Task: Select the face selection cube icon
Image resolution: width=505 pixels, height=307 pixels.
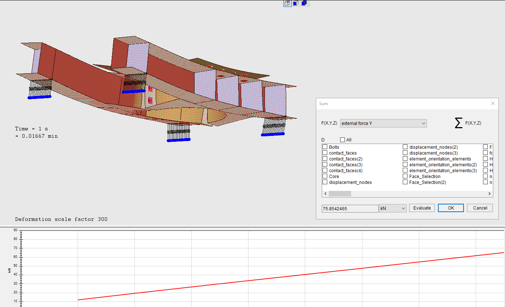Action: (x=296, y=3)
